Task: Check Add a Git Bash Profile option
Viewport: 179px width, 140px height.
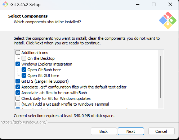Action: (x=18, y=104)
